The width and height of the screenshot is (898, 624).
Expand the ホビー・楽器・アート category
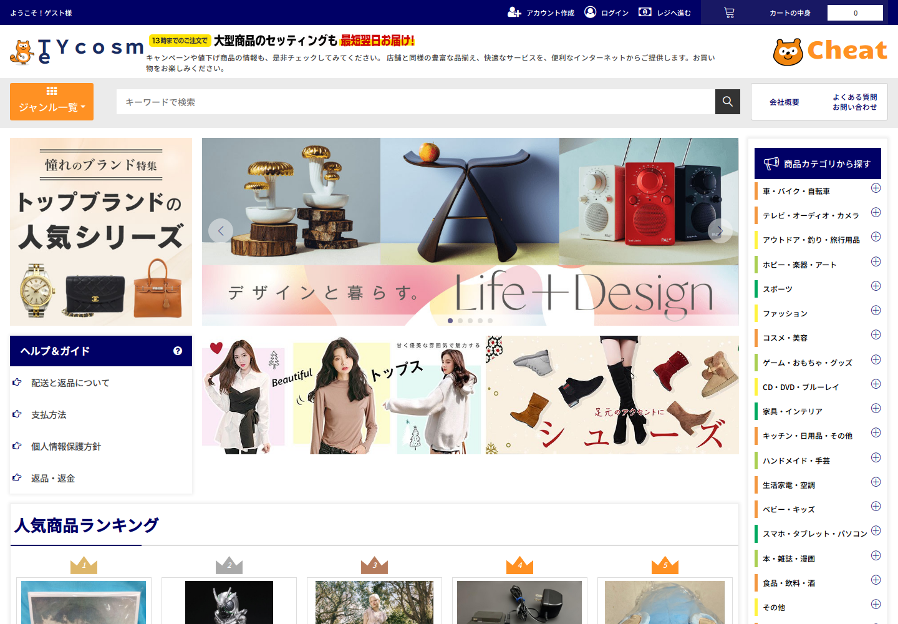(876, 261)
